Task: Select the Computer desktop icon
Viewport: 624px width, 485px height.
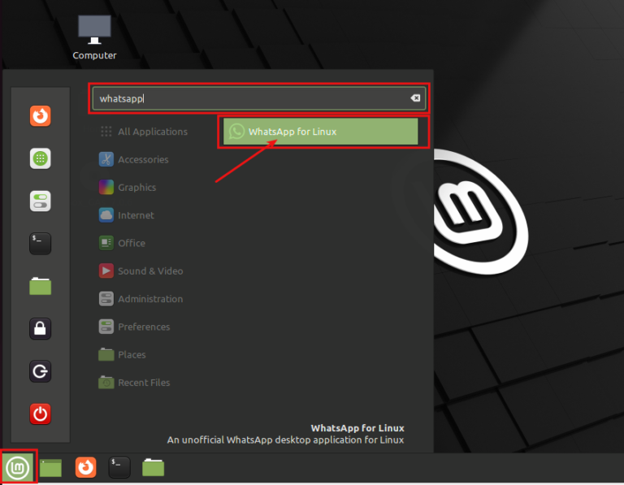Action: point(94,37)
